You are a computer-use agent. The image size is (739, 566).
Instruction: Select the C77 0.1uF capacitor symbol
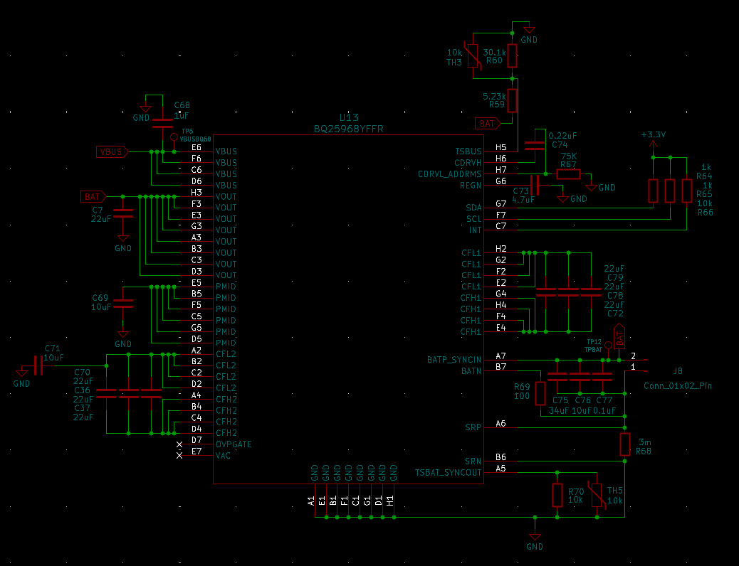(602, 377)
